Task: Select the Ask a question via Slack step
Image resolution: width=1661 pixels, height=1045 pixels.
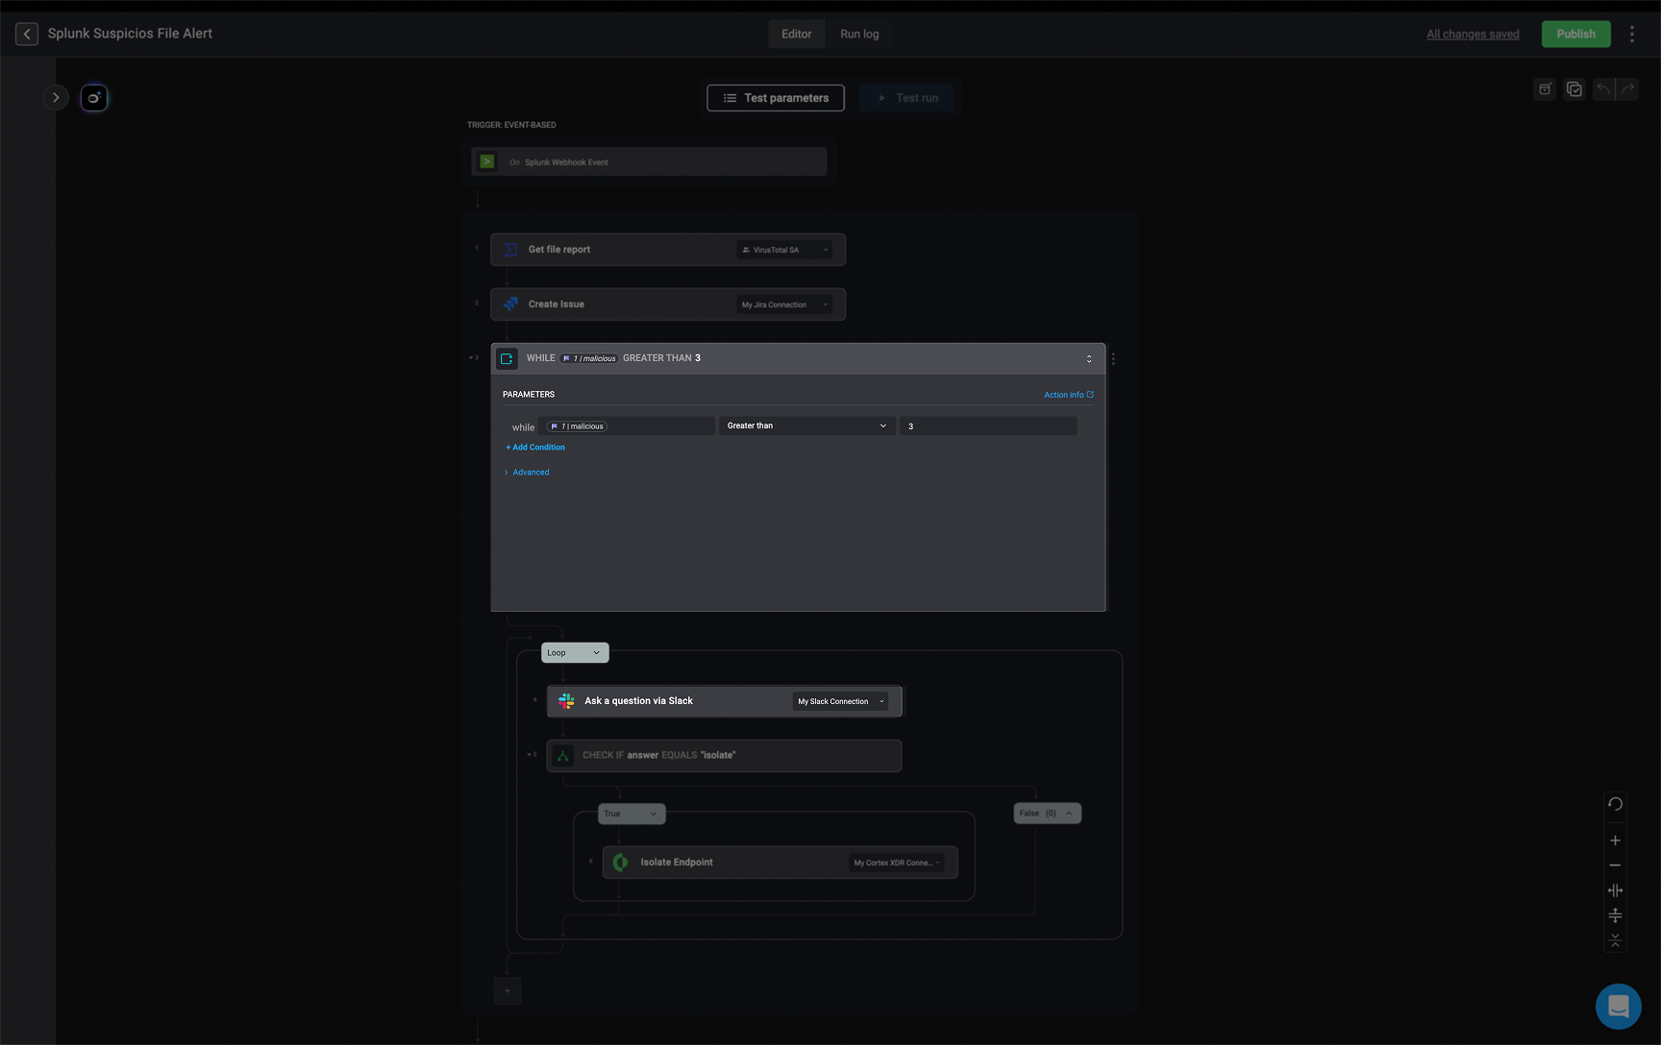Action: (x=724, y=701)
